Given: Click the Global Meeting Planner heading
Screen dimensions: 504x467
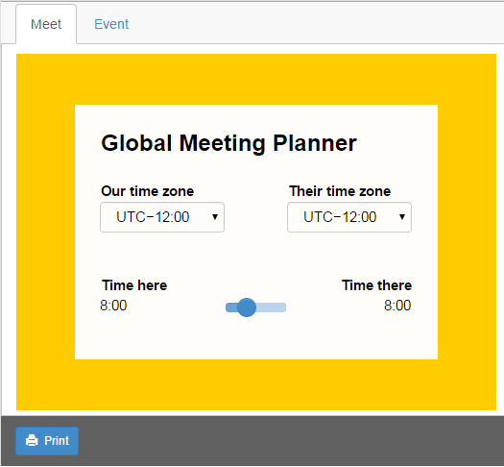Looking at the screenshot, I should [x=228, y=143].
